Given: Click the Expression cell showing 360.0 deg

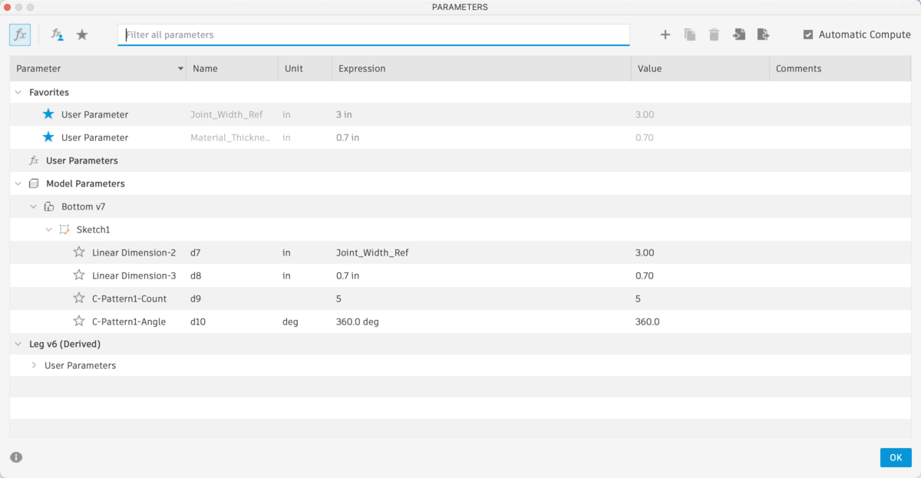Looking at the screenshot, I should (357, 321).
